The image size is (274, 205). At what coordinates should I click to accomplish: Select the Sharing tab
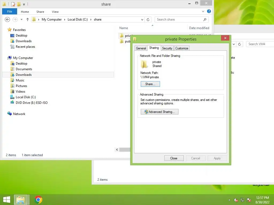(x=154, y=48)
